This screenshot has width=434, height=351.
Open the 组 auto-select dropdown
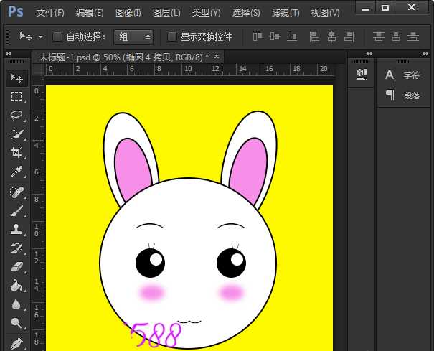pyautogui.click(x=133, y=37)
